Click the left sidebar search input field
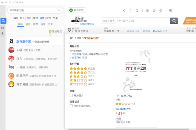 coord(33,10)
